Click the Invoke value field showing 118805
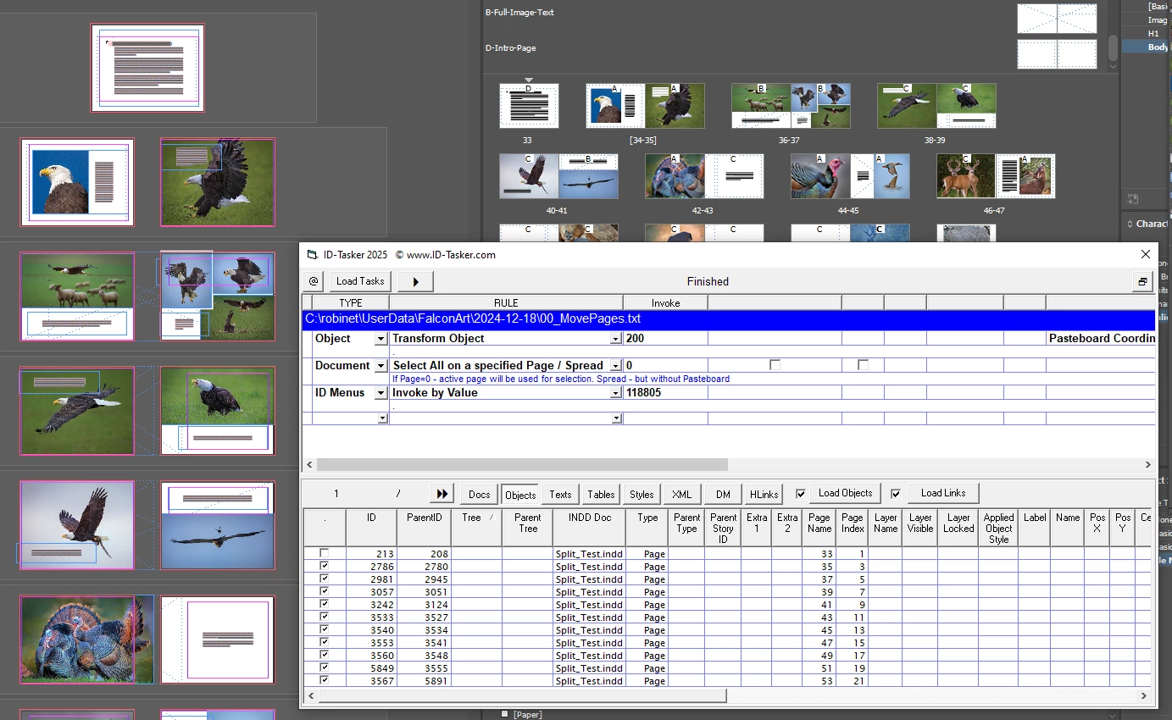The image size is (1172, 720). click(x=665, y=392)
